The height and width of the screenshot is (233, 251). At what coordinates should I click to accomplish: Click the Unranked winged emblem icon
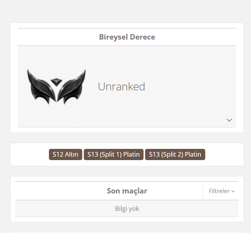(56, 87)
